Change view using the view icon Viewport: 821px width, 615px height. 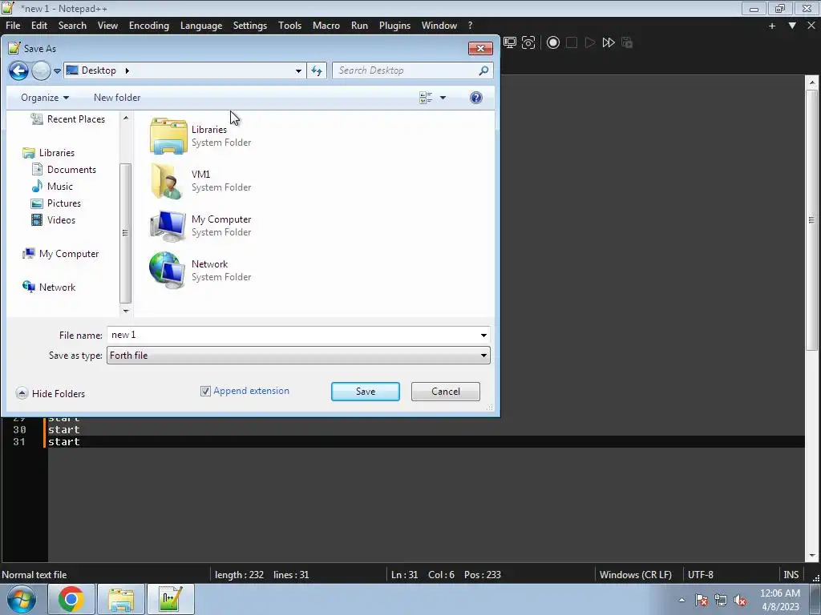pyautogui.click(x=426, y=98)
